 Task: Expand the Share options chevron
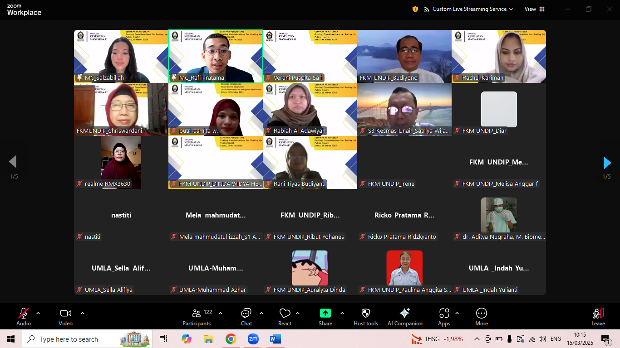click(x=342, y=313)
